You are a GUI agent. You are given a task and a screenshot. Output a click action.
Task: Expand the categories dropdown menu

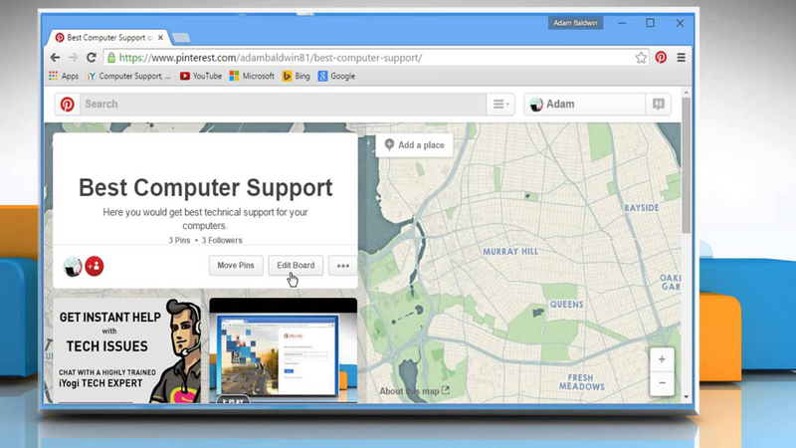(500, 105)
